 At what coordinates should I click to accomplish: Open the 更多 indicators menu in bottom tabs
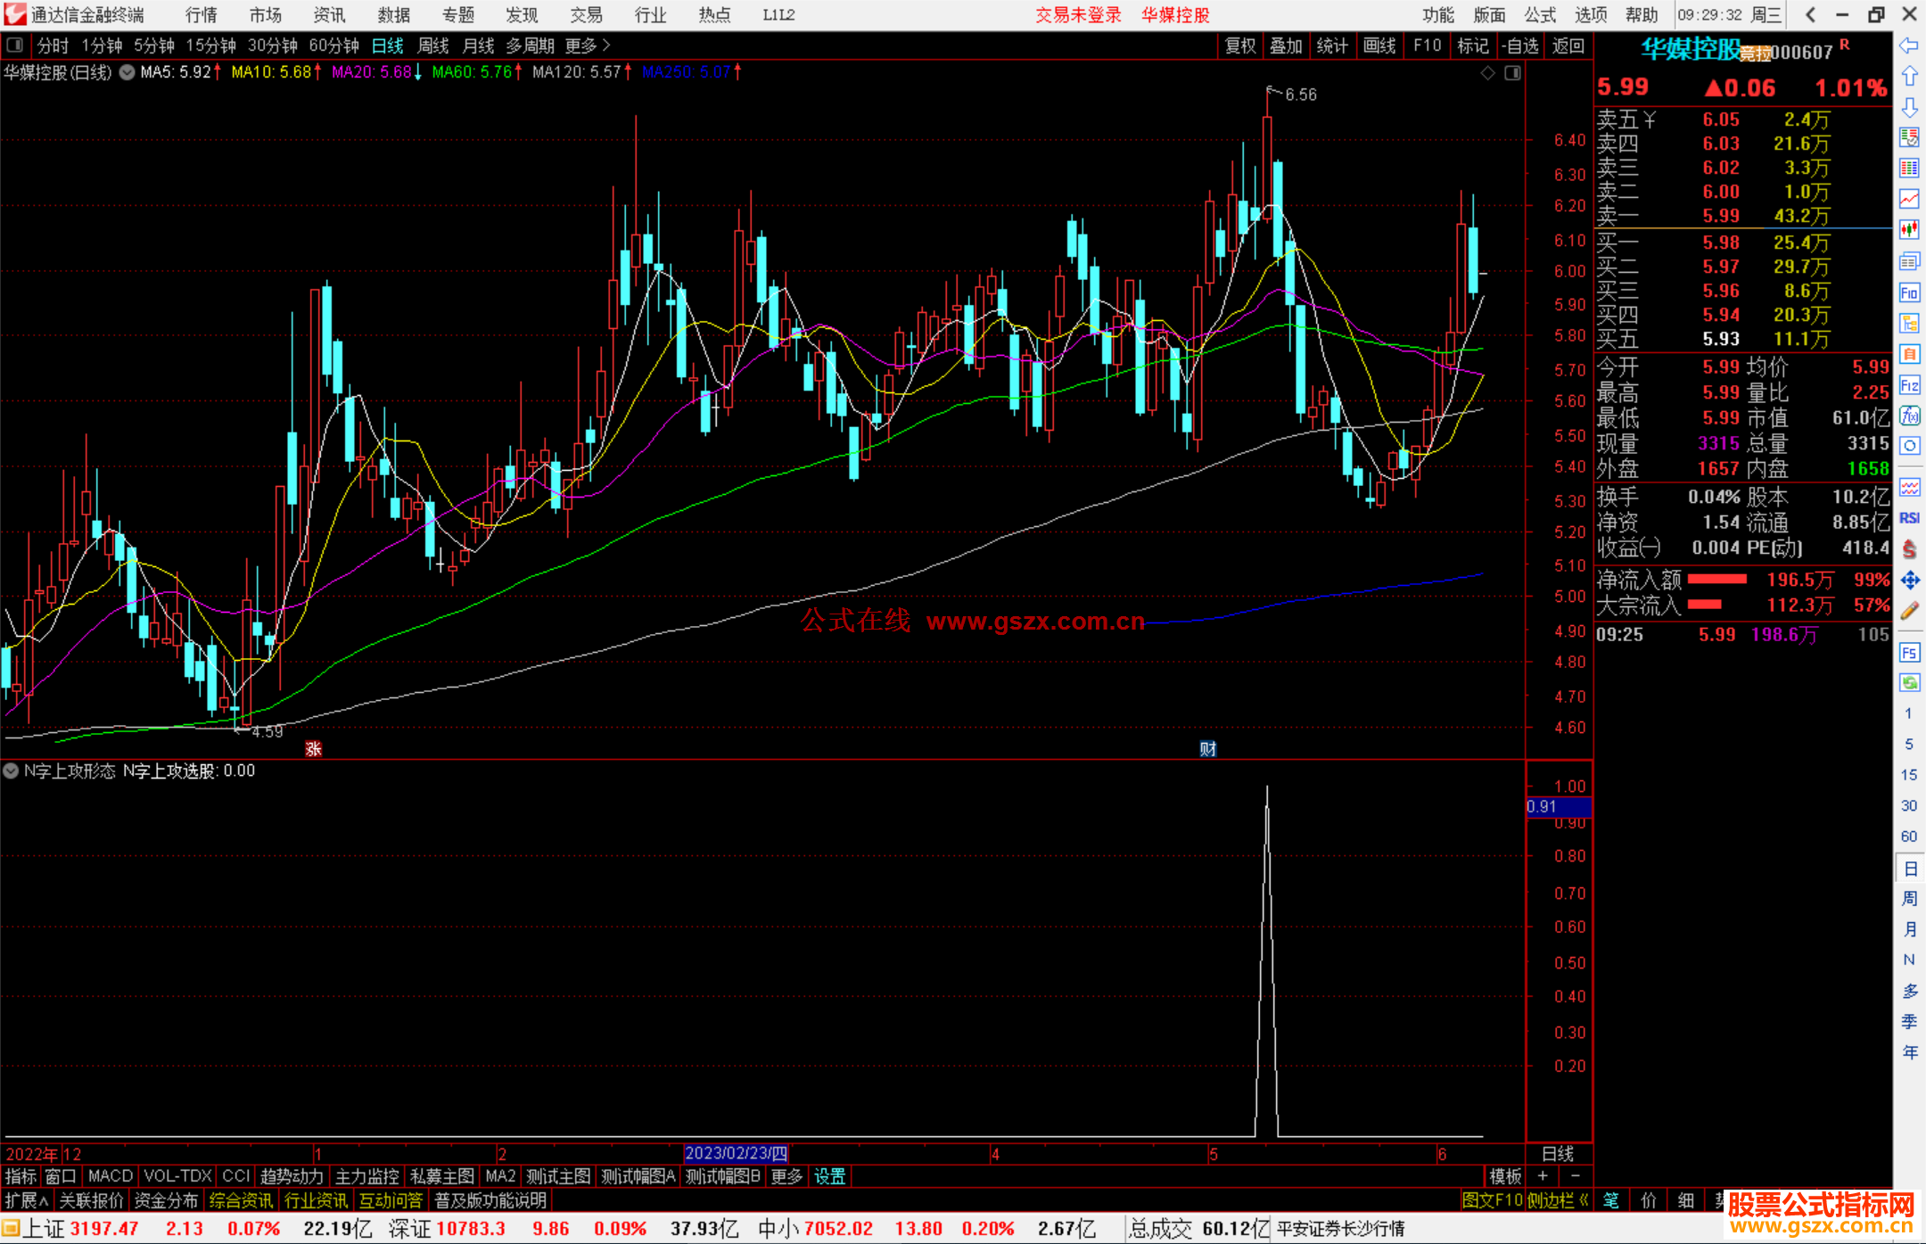[786, 1176]
